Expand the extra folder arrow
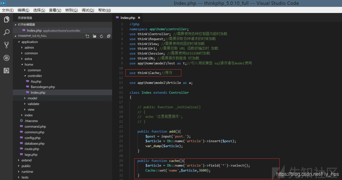 click(x=22, y=59)
